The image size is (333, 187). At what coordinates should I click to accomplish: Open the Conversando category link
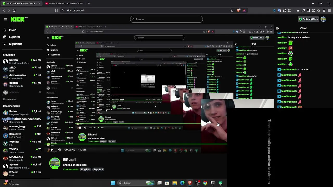[71, 169]
